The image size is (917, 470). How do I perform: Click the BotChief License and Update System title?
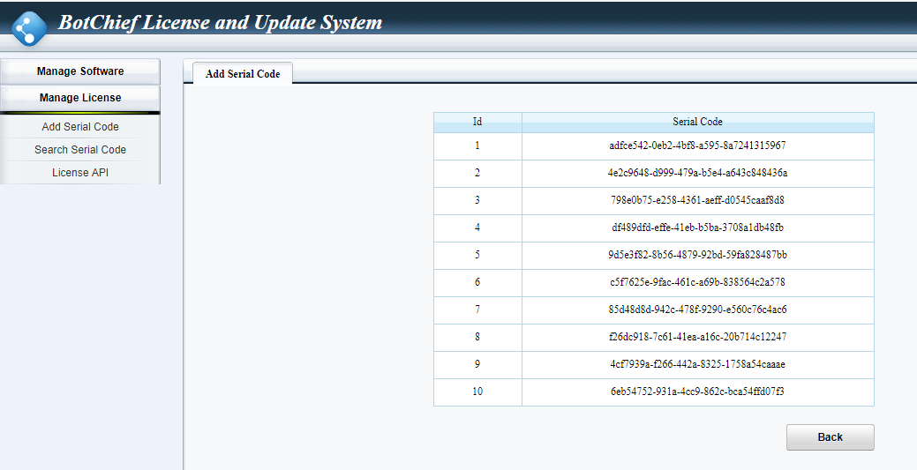(220, 23)
